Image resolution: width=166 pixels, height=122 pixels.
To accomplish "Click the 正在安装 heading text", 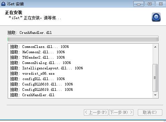I will click(x=14, y=12).
